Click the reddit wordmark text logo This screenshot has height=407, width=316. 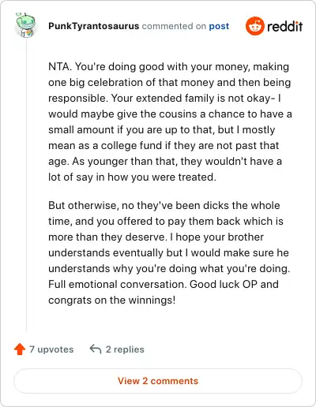pos(284,26)
